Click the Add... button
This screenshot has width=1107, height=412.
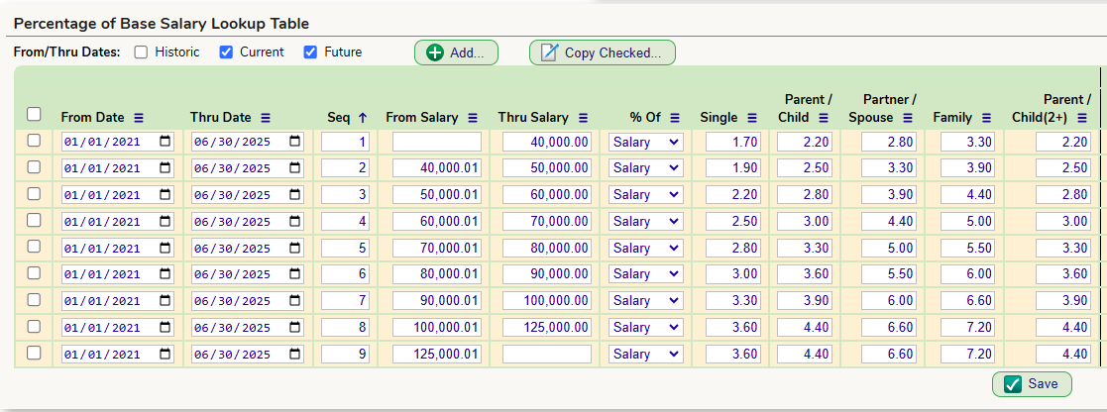[x=456, y=52]
